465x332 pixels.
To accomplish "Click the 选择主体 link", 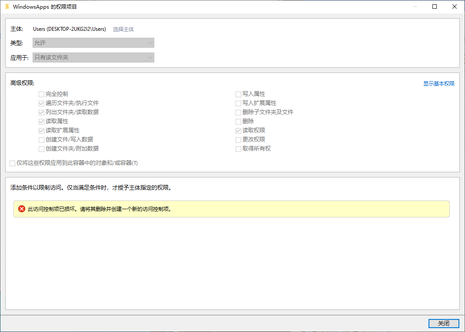I will 123,30.
